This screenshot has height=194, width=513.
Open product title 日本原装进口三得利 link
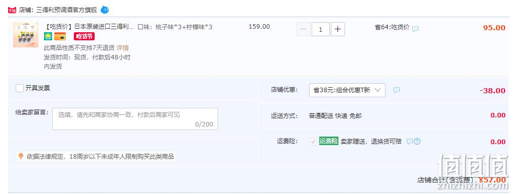click(89, 27)
